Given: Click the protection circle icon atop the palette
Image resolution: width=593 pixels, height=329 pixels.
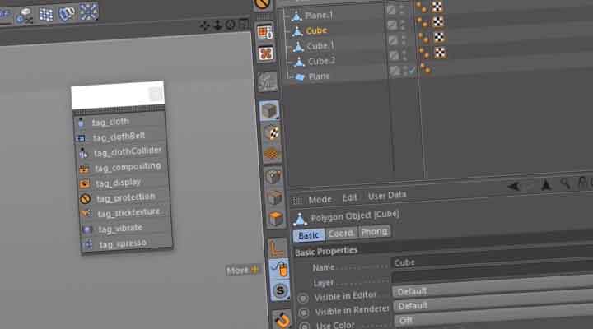Looking at the screenshot, I should click(262, 4).
